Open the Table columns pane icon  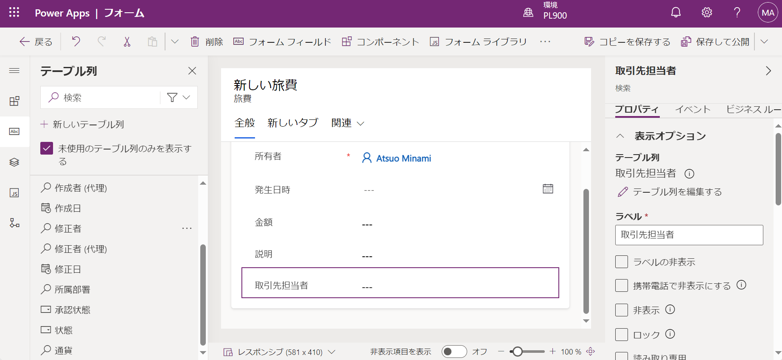click(14, 131)
